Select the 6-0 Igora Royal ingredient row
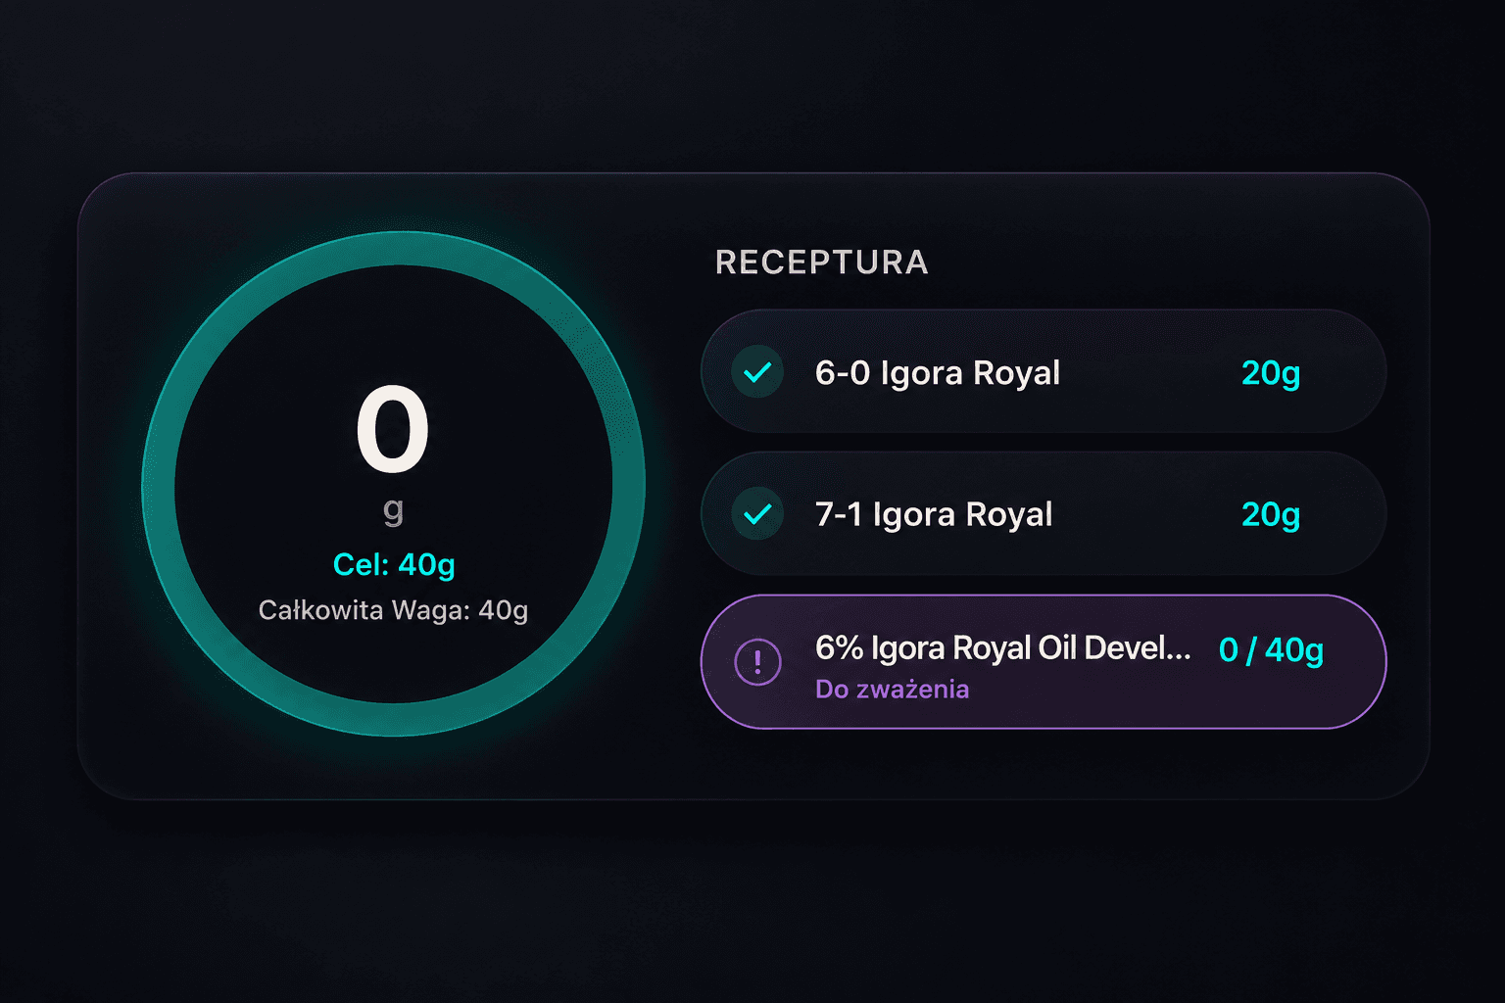Image resolution: width=1505 pixels, height=1003 pixels. (x=1044, y=371)
